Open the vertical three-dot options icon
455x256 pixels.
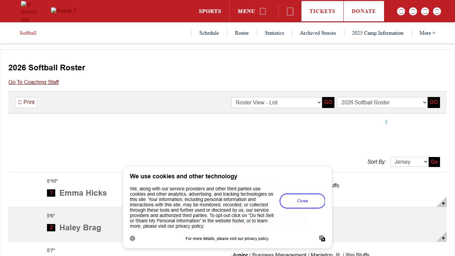tap(386, 122)
